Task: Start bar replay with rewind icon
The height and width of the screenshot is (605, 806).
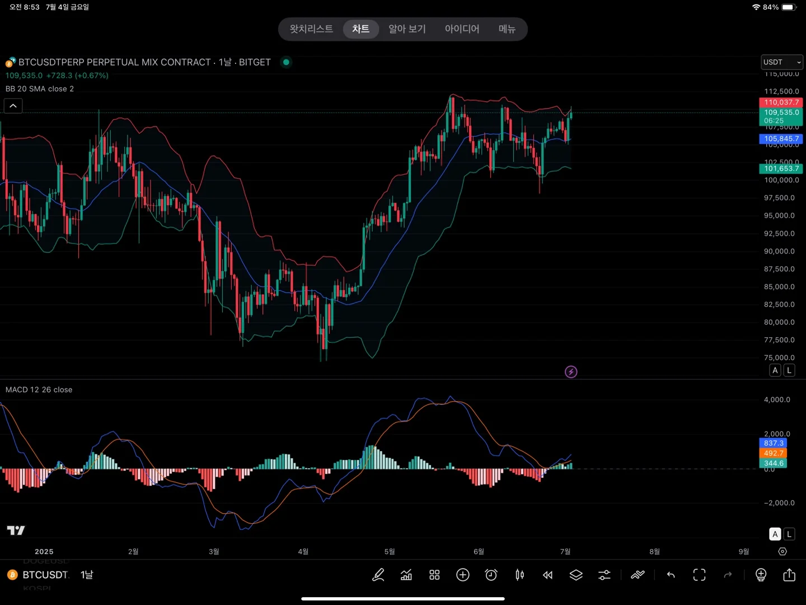Action: [x=547, y=575]
